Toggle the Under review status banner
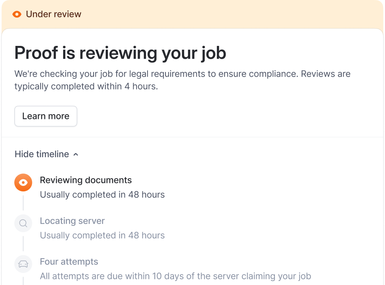Viewport: 385px width, 285px height. click(x=192, y=14)
